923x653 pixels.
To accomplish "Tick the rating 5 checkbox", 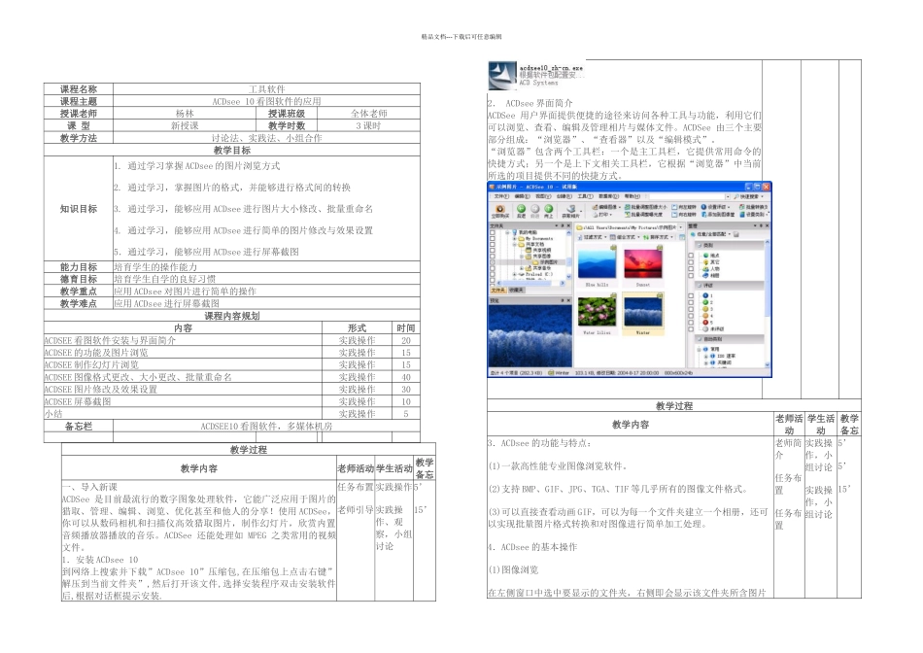I will pyautogui.click(x=691, y=322).
